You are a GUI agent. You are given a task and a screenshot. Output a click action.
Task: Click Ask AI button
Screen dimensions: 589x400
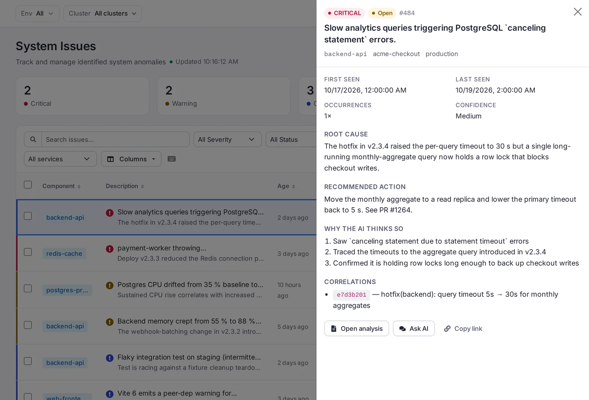tap(414, 329)
